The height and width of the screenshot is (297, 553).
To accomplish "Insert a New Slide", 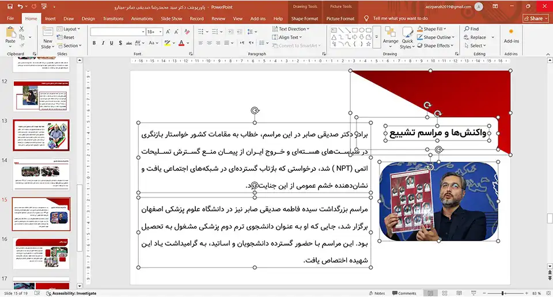I will coord(48,37).
